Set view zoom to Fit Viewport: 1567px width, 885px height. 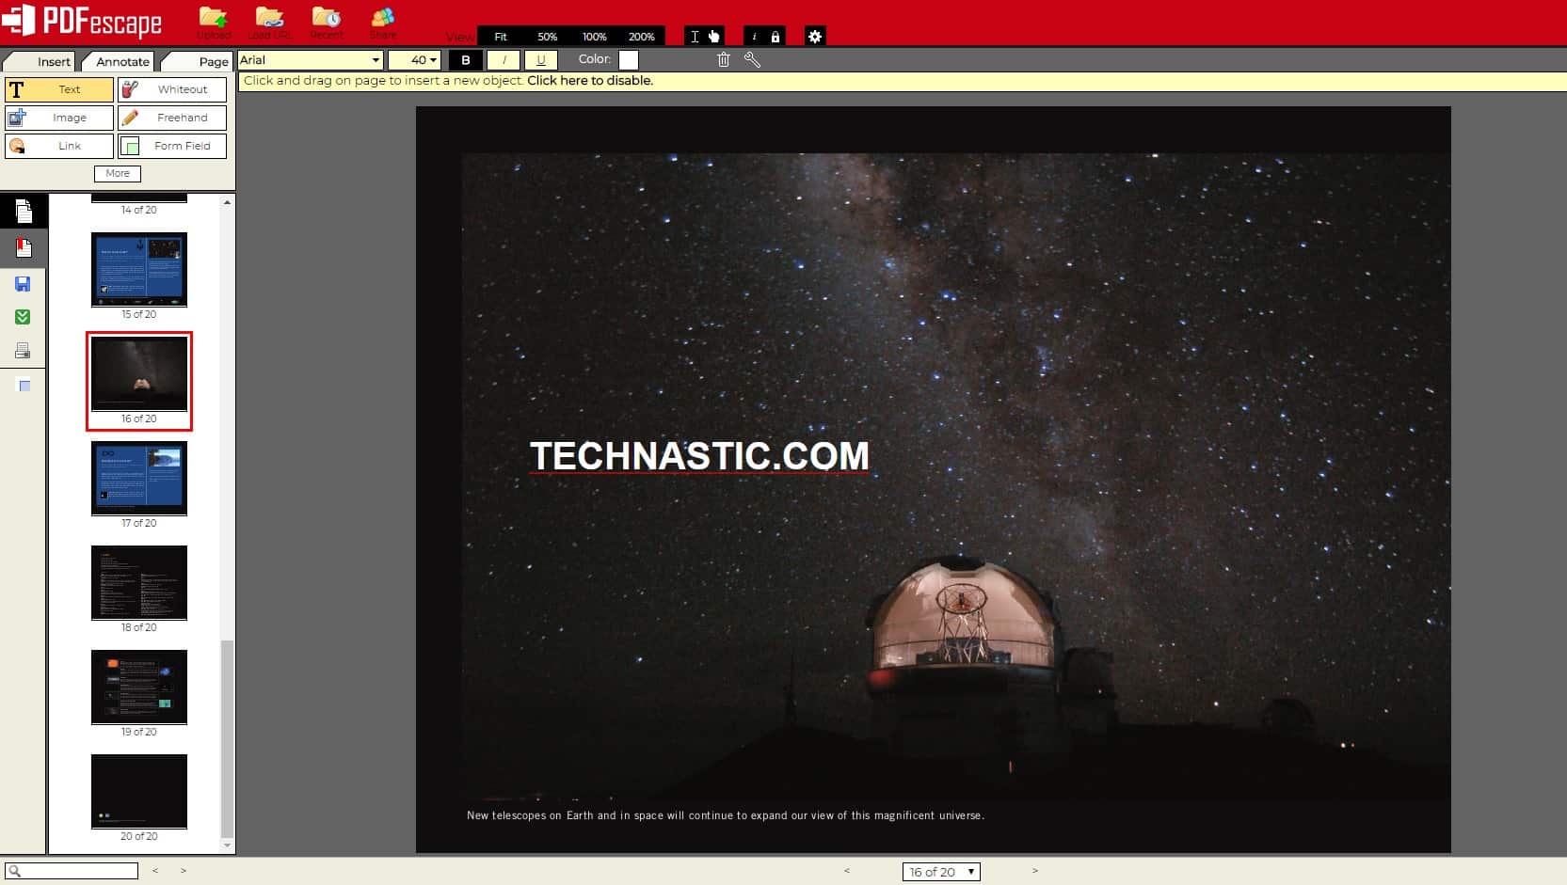(x=501, y=37)
